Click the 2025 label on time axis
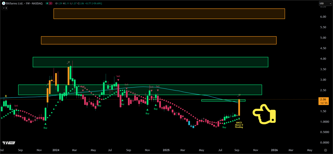Viewport: 333px width, 154px height. [166, 150]
